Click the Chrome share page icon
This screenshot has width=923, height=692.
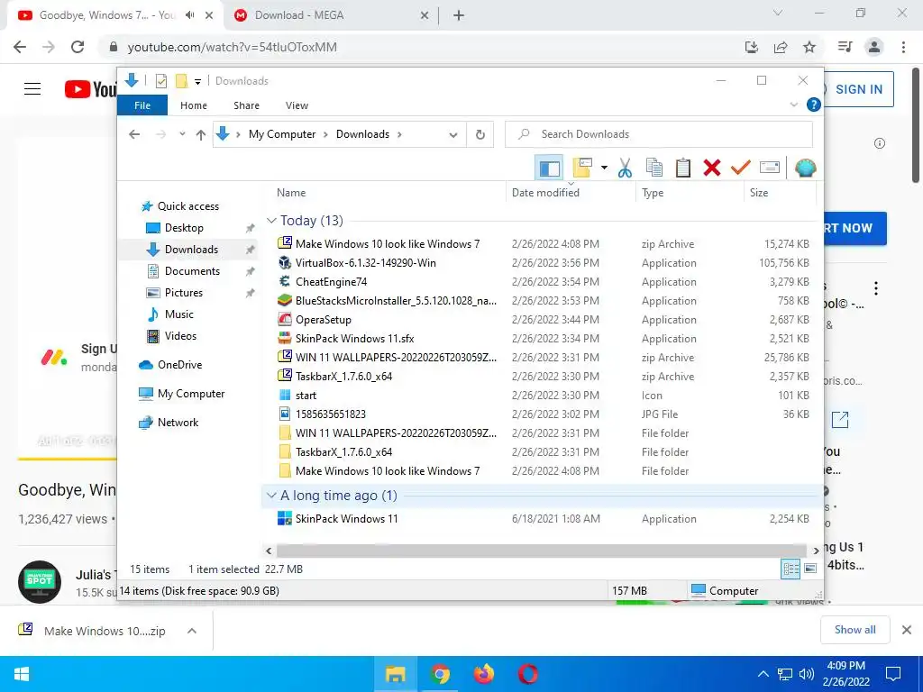(x=781, y=47)
